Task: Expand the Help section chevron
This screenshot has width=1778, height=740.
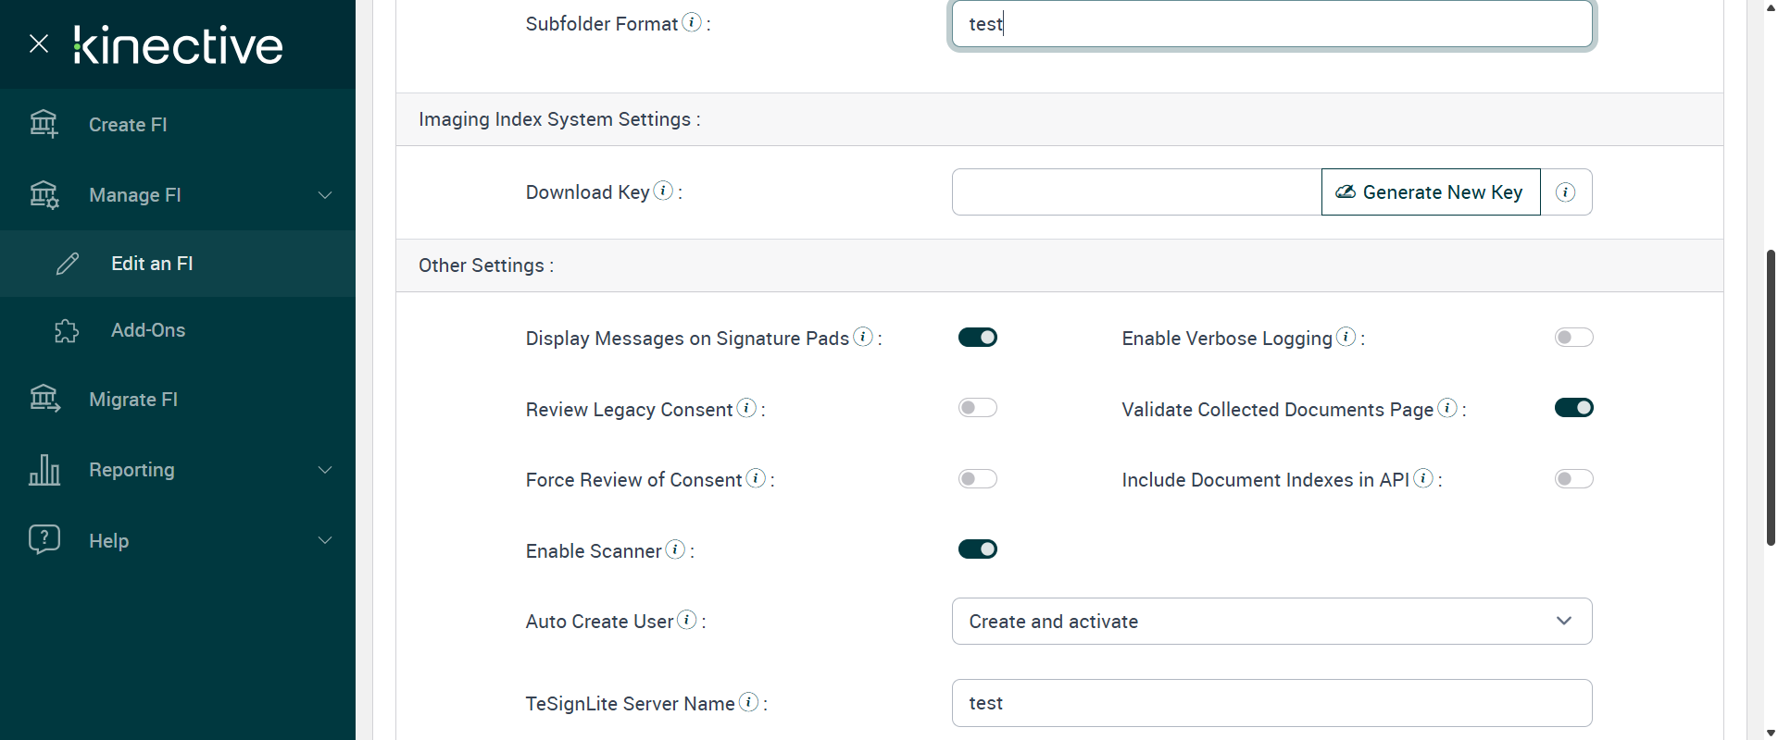Action: 325,540
